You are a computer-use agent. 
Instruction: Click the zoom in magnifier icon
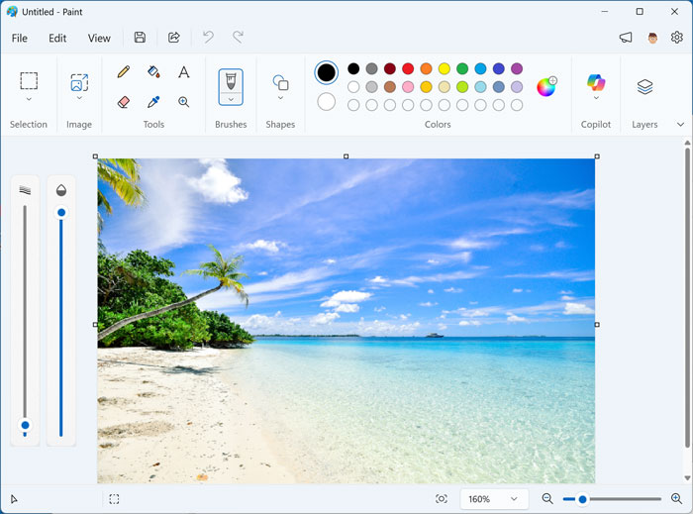676,498
